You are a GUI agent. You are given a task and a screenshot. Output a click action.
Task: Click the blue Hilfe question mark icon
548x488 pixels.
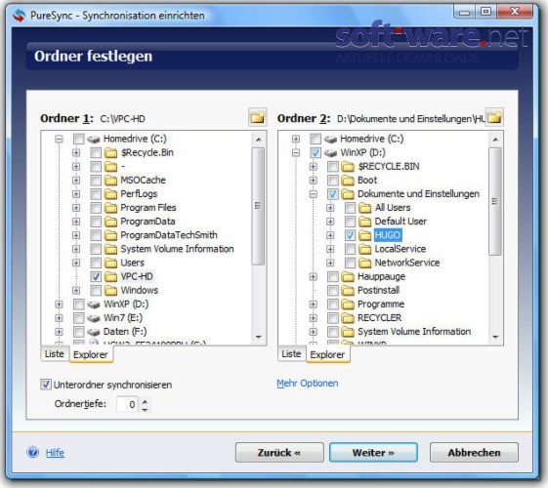point(33,453)
